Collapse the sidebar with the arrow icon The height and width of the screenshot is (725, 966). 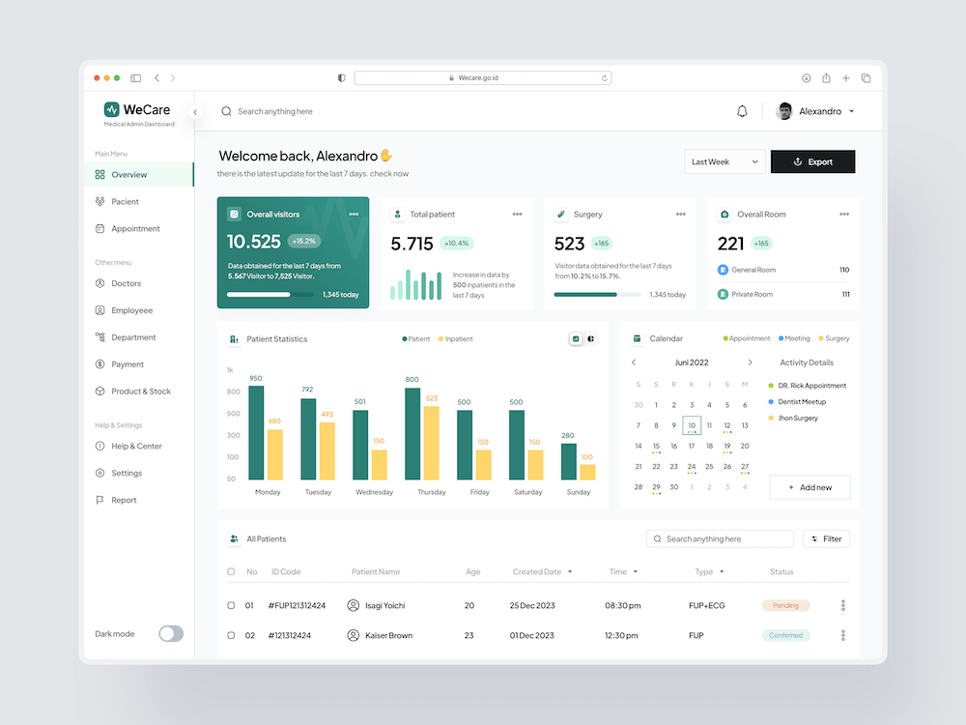tap(195, 112)
